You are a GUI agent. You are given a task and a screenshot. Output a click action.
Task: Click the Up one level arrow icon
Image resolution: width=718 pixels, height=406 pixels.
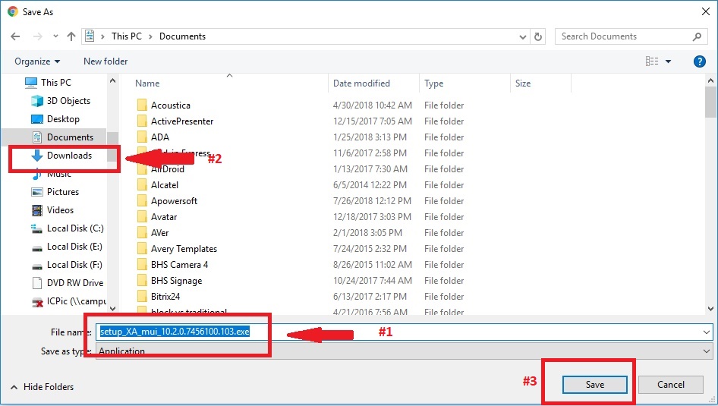tap(71, 36)
